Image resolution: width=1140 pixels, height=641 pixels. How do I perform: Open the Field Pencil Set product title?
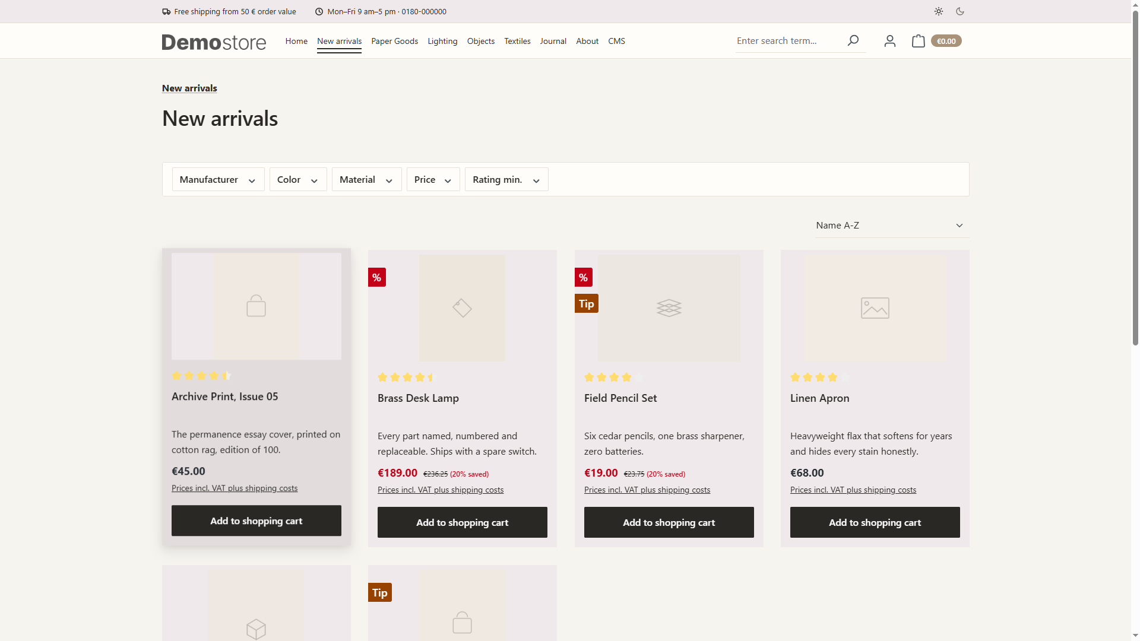(620, 398)
